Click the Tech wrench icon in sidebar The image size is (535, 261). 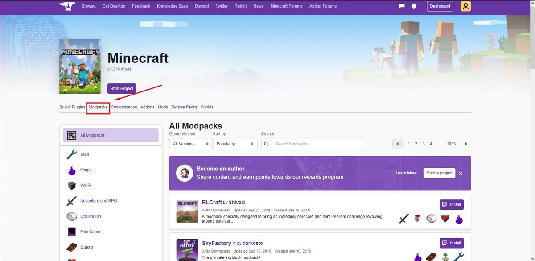coord(71,154)
